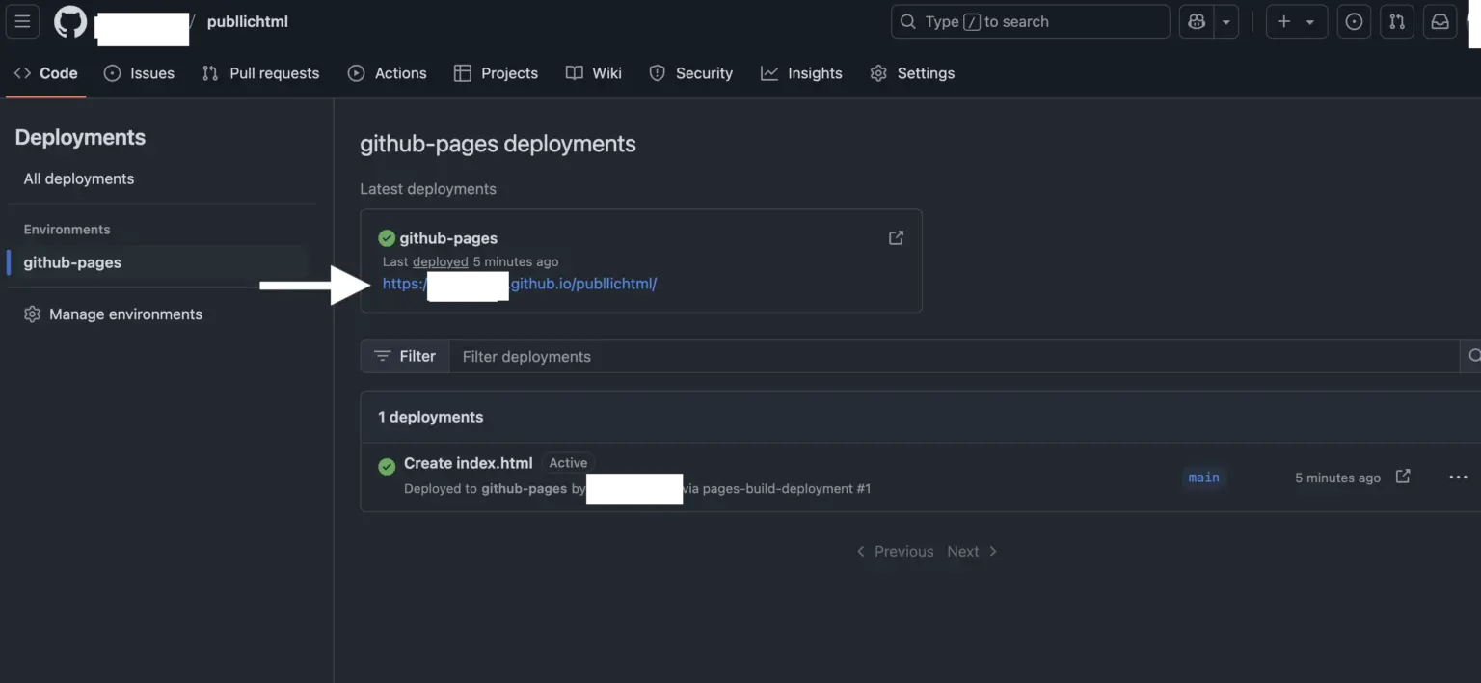The image size is (1481, 683).
Task: Open the github.io/publlichtml deployment link
Action: [520, 283]
